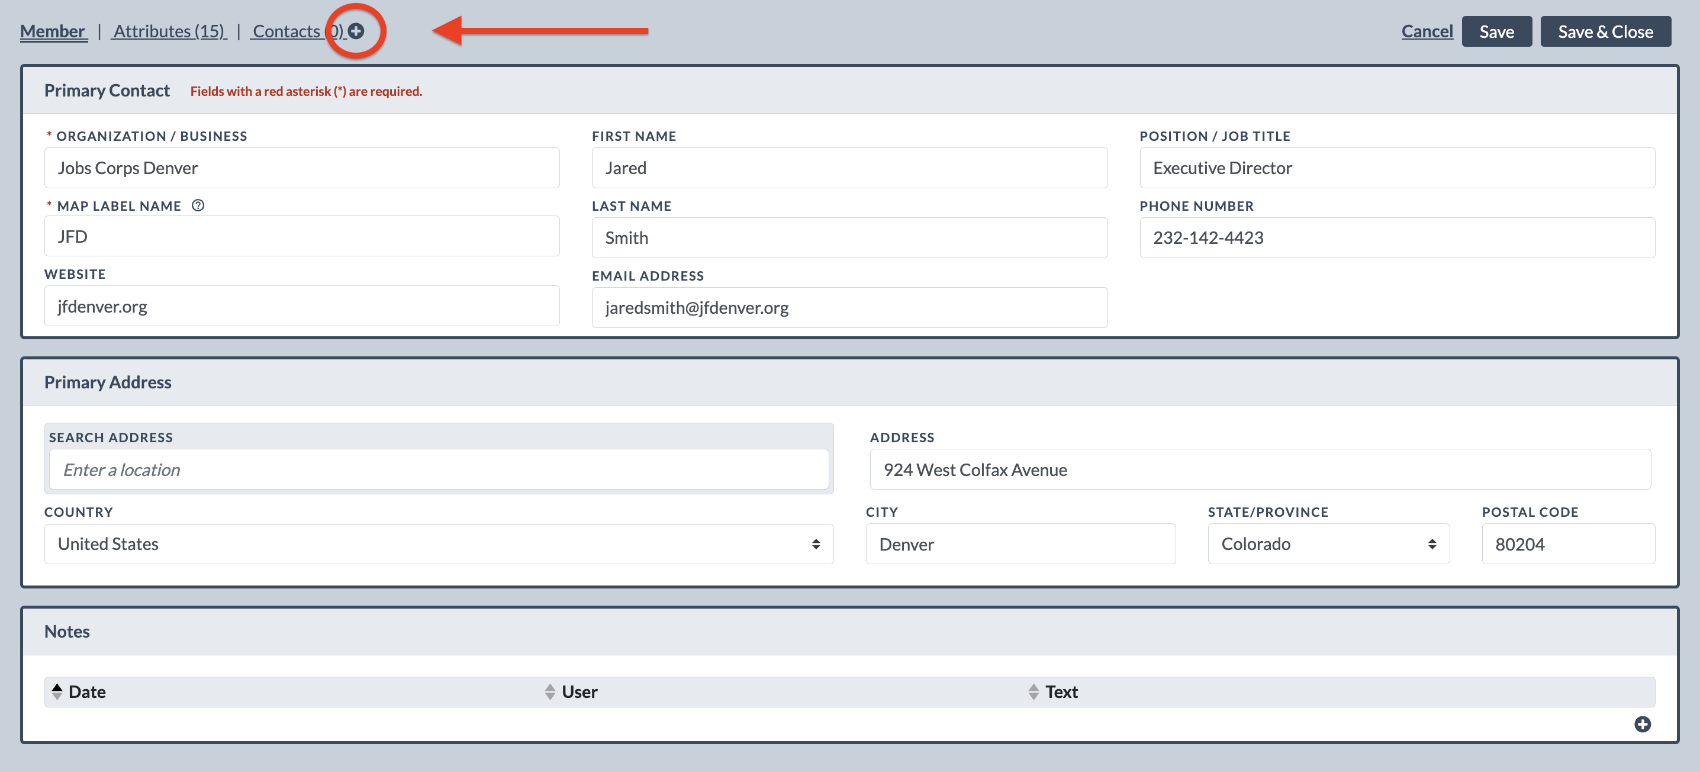
Task: Sort notes by Date column arrows
Action: tap(57, 691)
